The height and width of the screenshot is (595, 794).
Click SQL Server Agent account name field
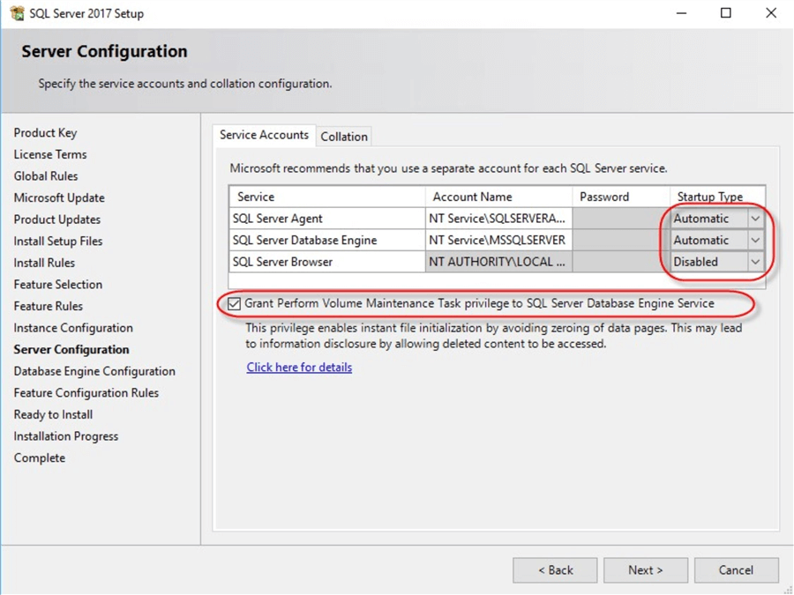click(x=497, y=219)
